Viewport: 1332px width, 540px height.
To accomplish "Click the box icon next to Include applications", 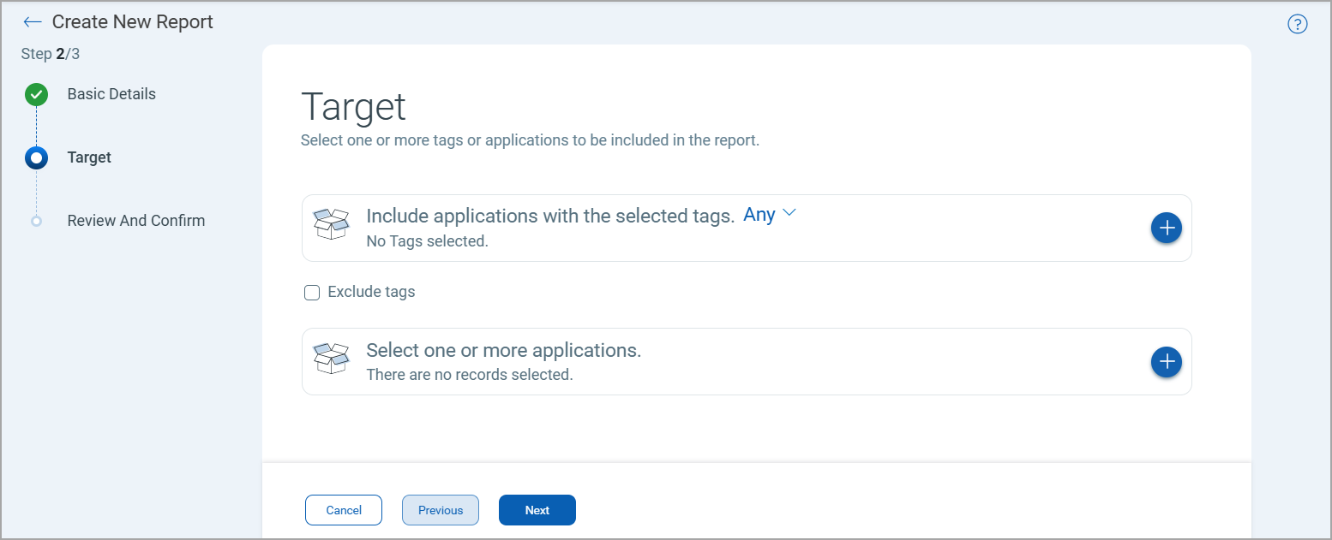I will [332, 224].
